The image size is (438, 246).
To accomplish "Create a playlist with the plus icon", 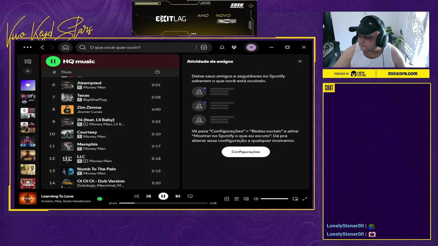I will [x=28, y=71].
